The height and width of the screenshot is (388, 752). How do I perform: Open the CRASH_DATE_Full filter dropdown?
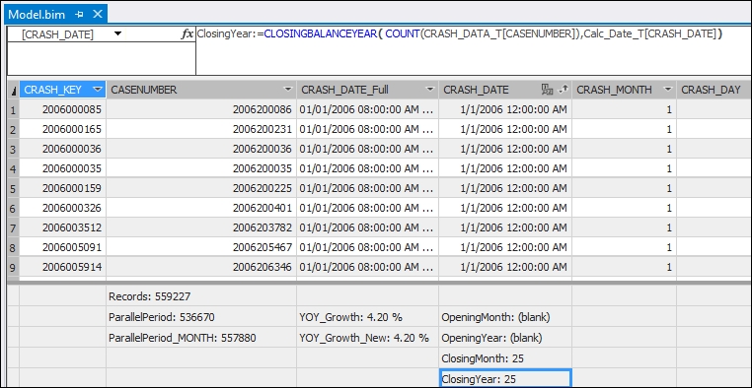tap(429, 90)
